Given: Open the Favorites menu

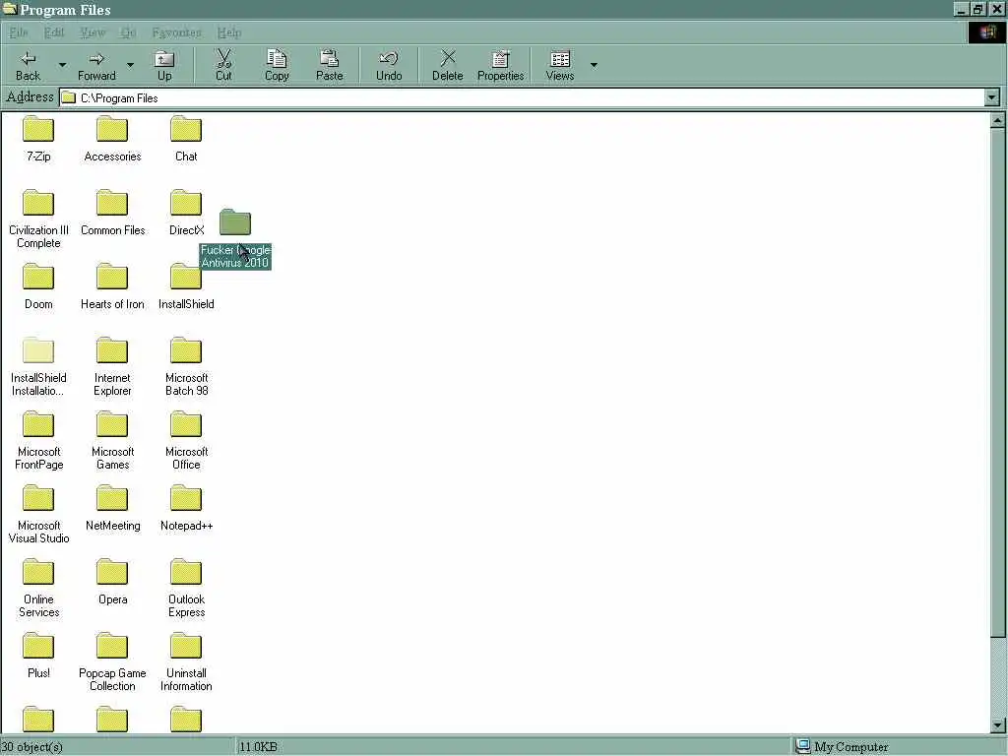Looking at the screenshot, I should 177,32.
